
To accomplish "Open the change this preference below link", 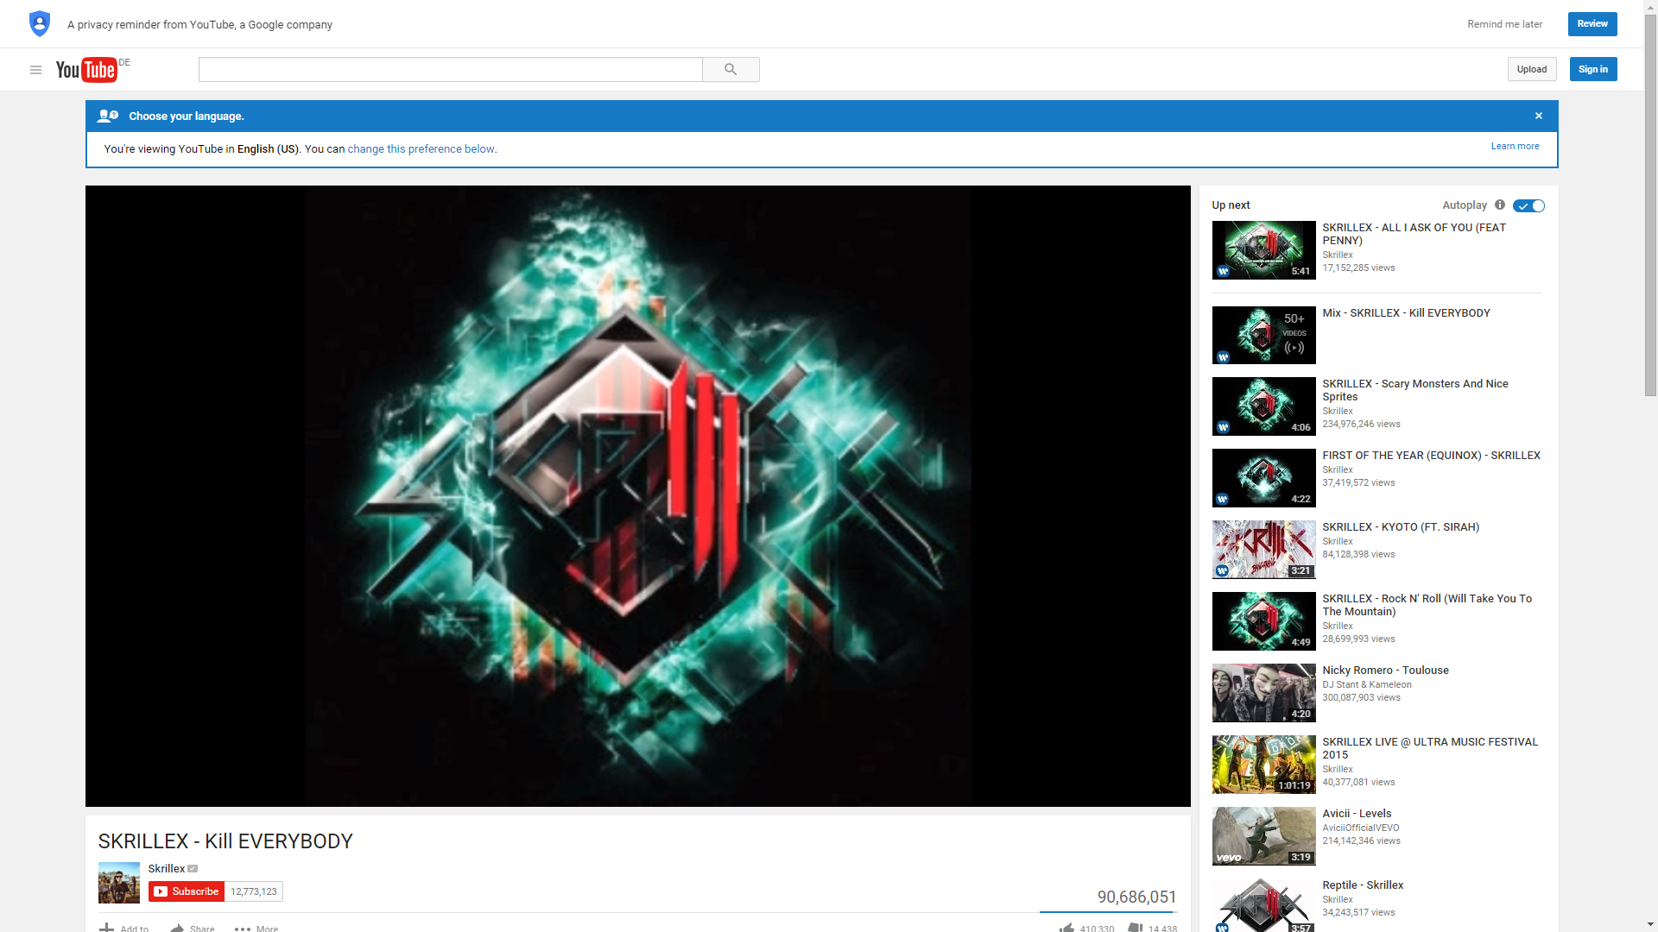I will 421,149.
